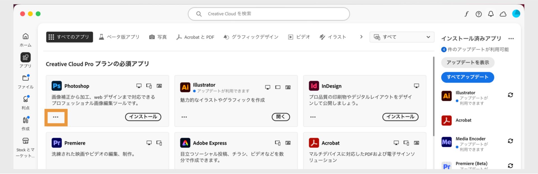Image resolution: width=538 pixels, height=174 pixels.
Task: Open the 利点 benefits sidebar icon
Action: 25,99
